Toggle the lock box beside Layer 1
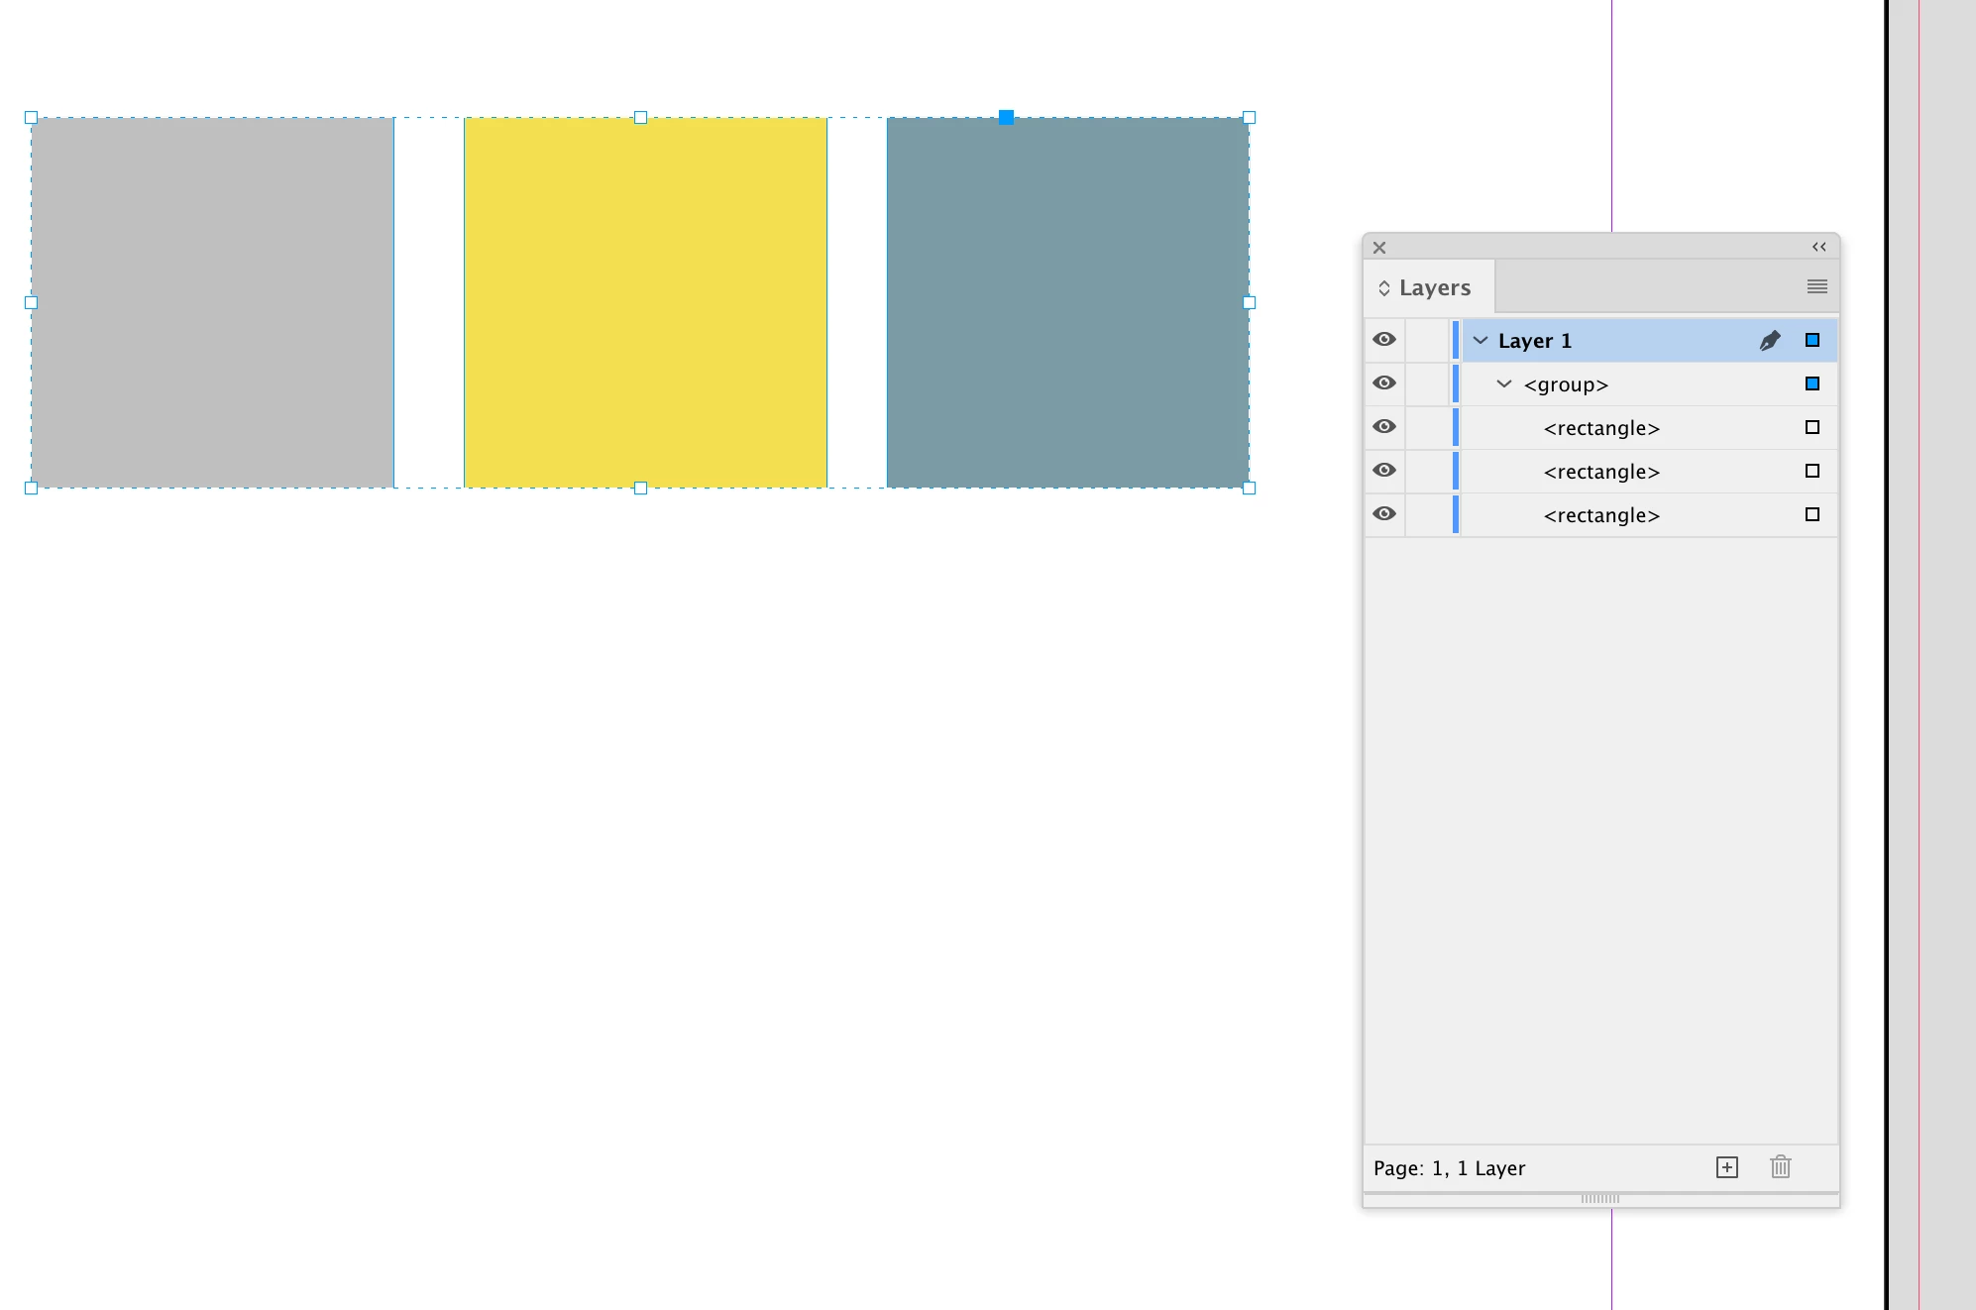The image size is (1976, 1310). pos(1428,340)
